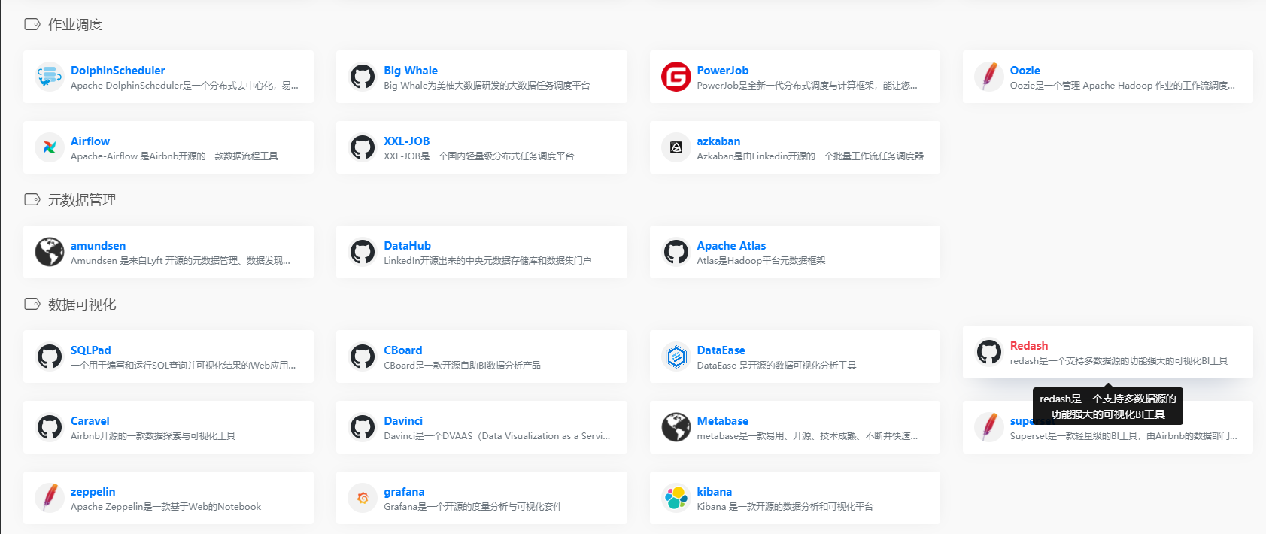The width and height of the screenshot is (1266, 534).
Task: Click the azkaban logo icon
Action: pyautogui.click(x=676, y=147)
